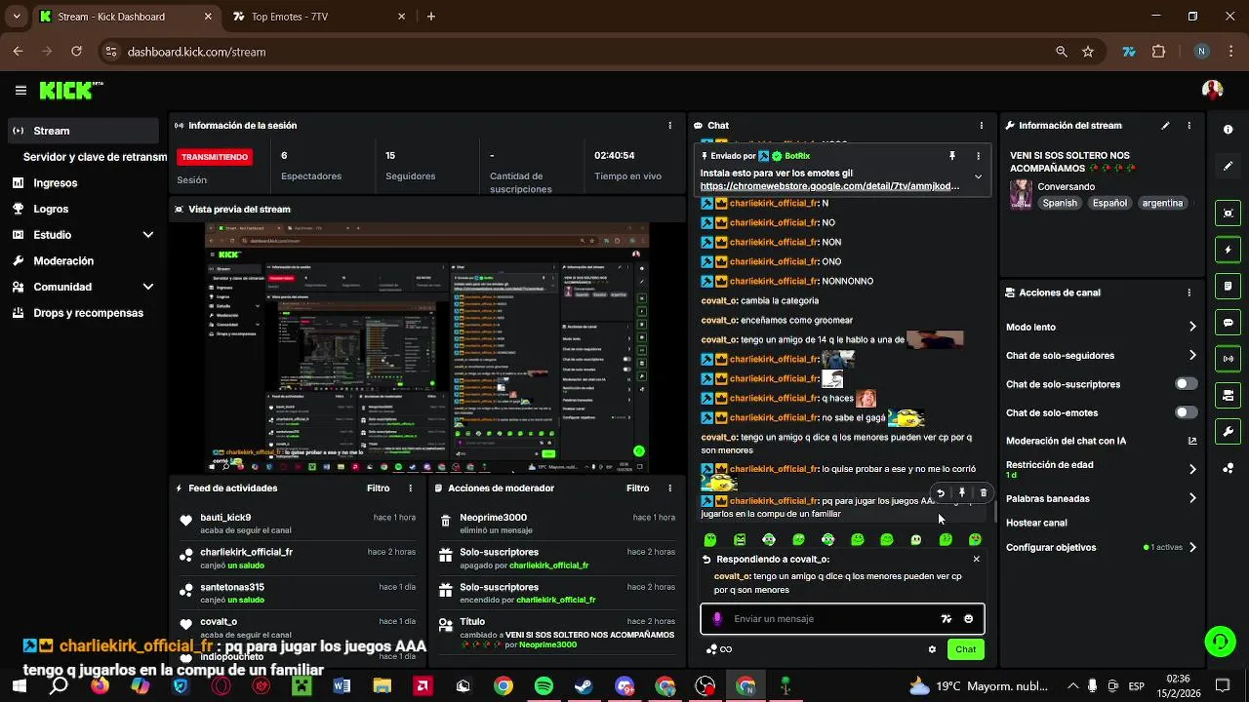
Task: Toggle the document widget in the right sidebar
Action: (1228, 286)
